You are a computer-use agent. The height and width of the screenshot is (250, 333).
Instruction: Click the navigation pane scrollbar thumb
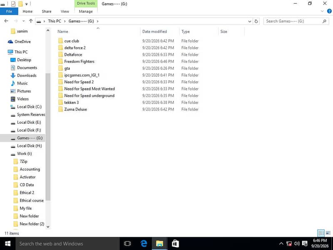[x=48, y=137]
